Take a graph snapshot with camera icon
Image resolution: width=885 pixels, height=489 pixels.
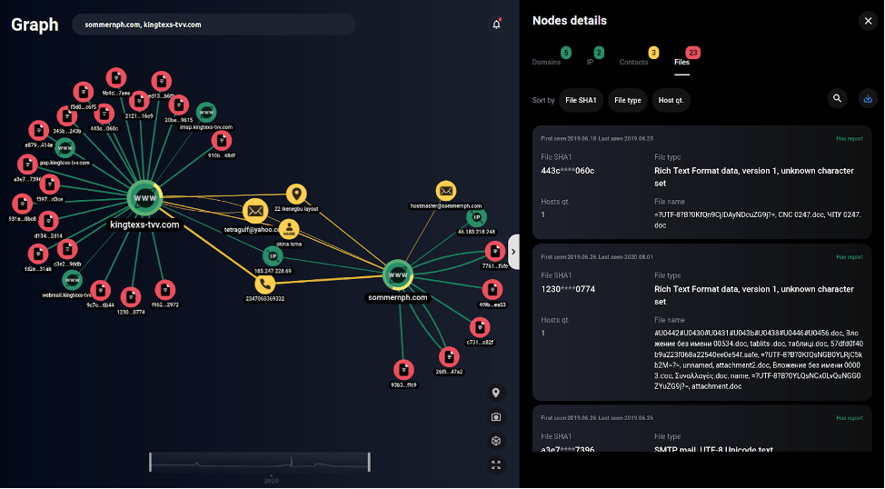(496, 417)
